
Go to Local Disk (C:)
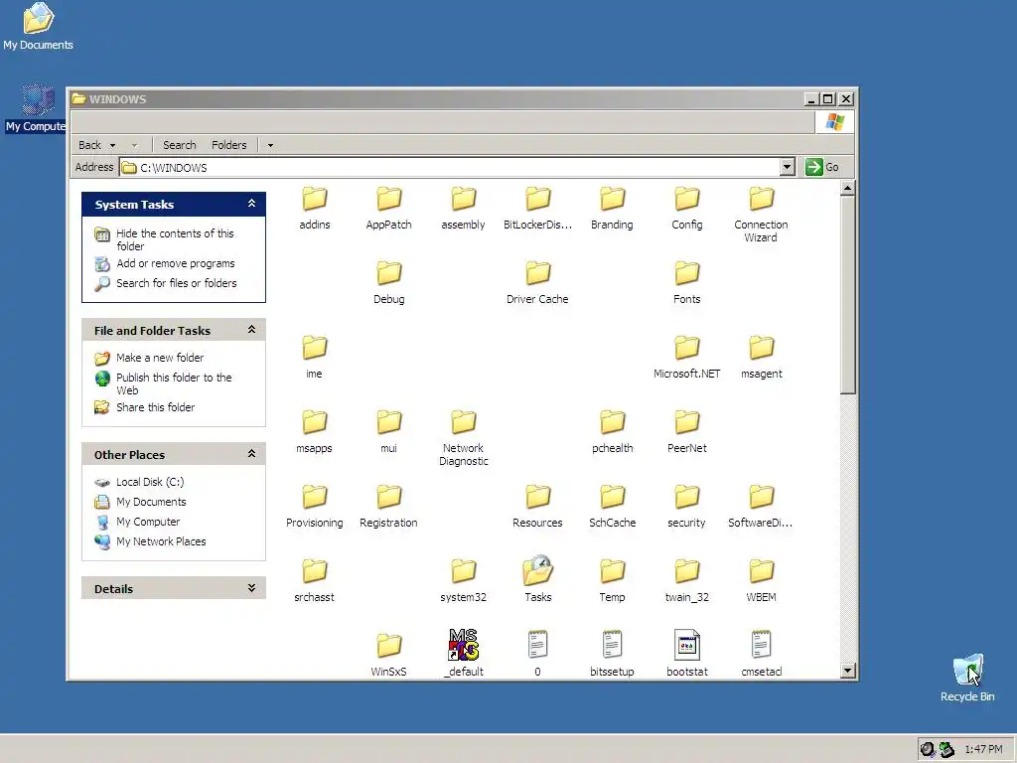pyautogui.click(x=150, y=482)
